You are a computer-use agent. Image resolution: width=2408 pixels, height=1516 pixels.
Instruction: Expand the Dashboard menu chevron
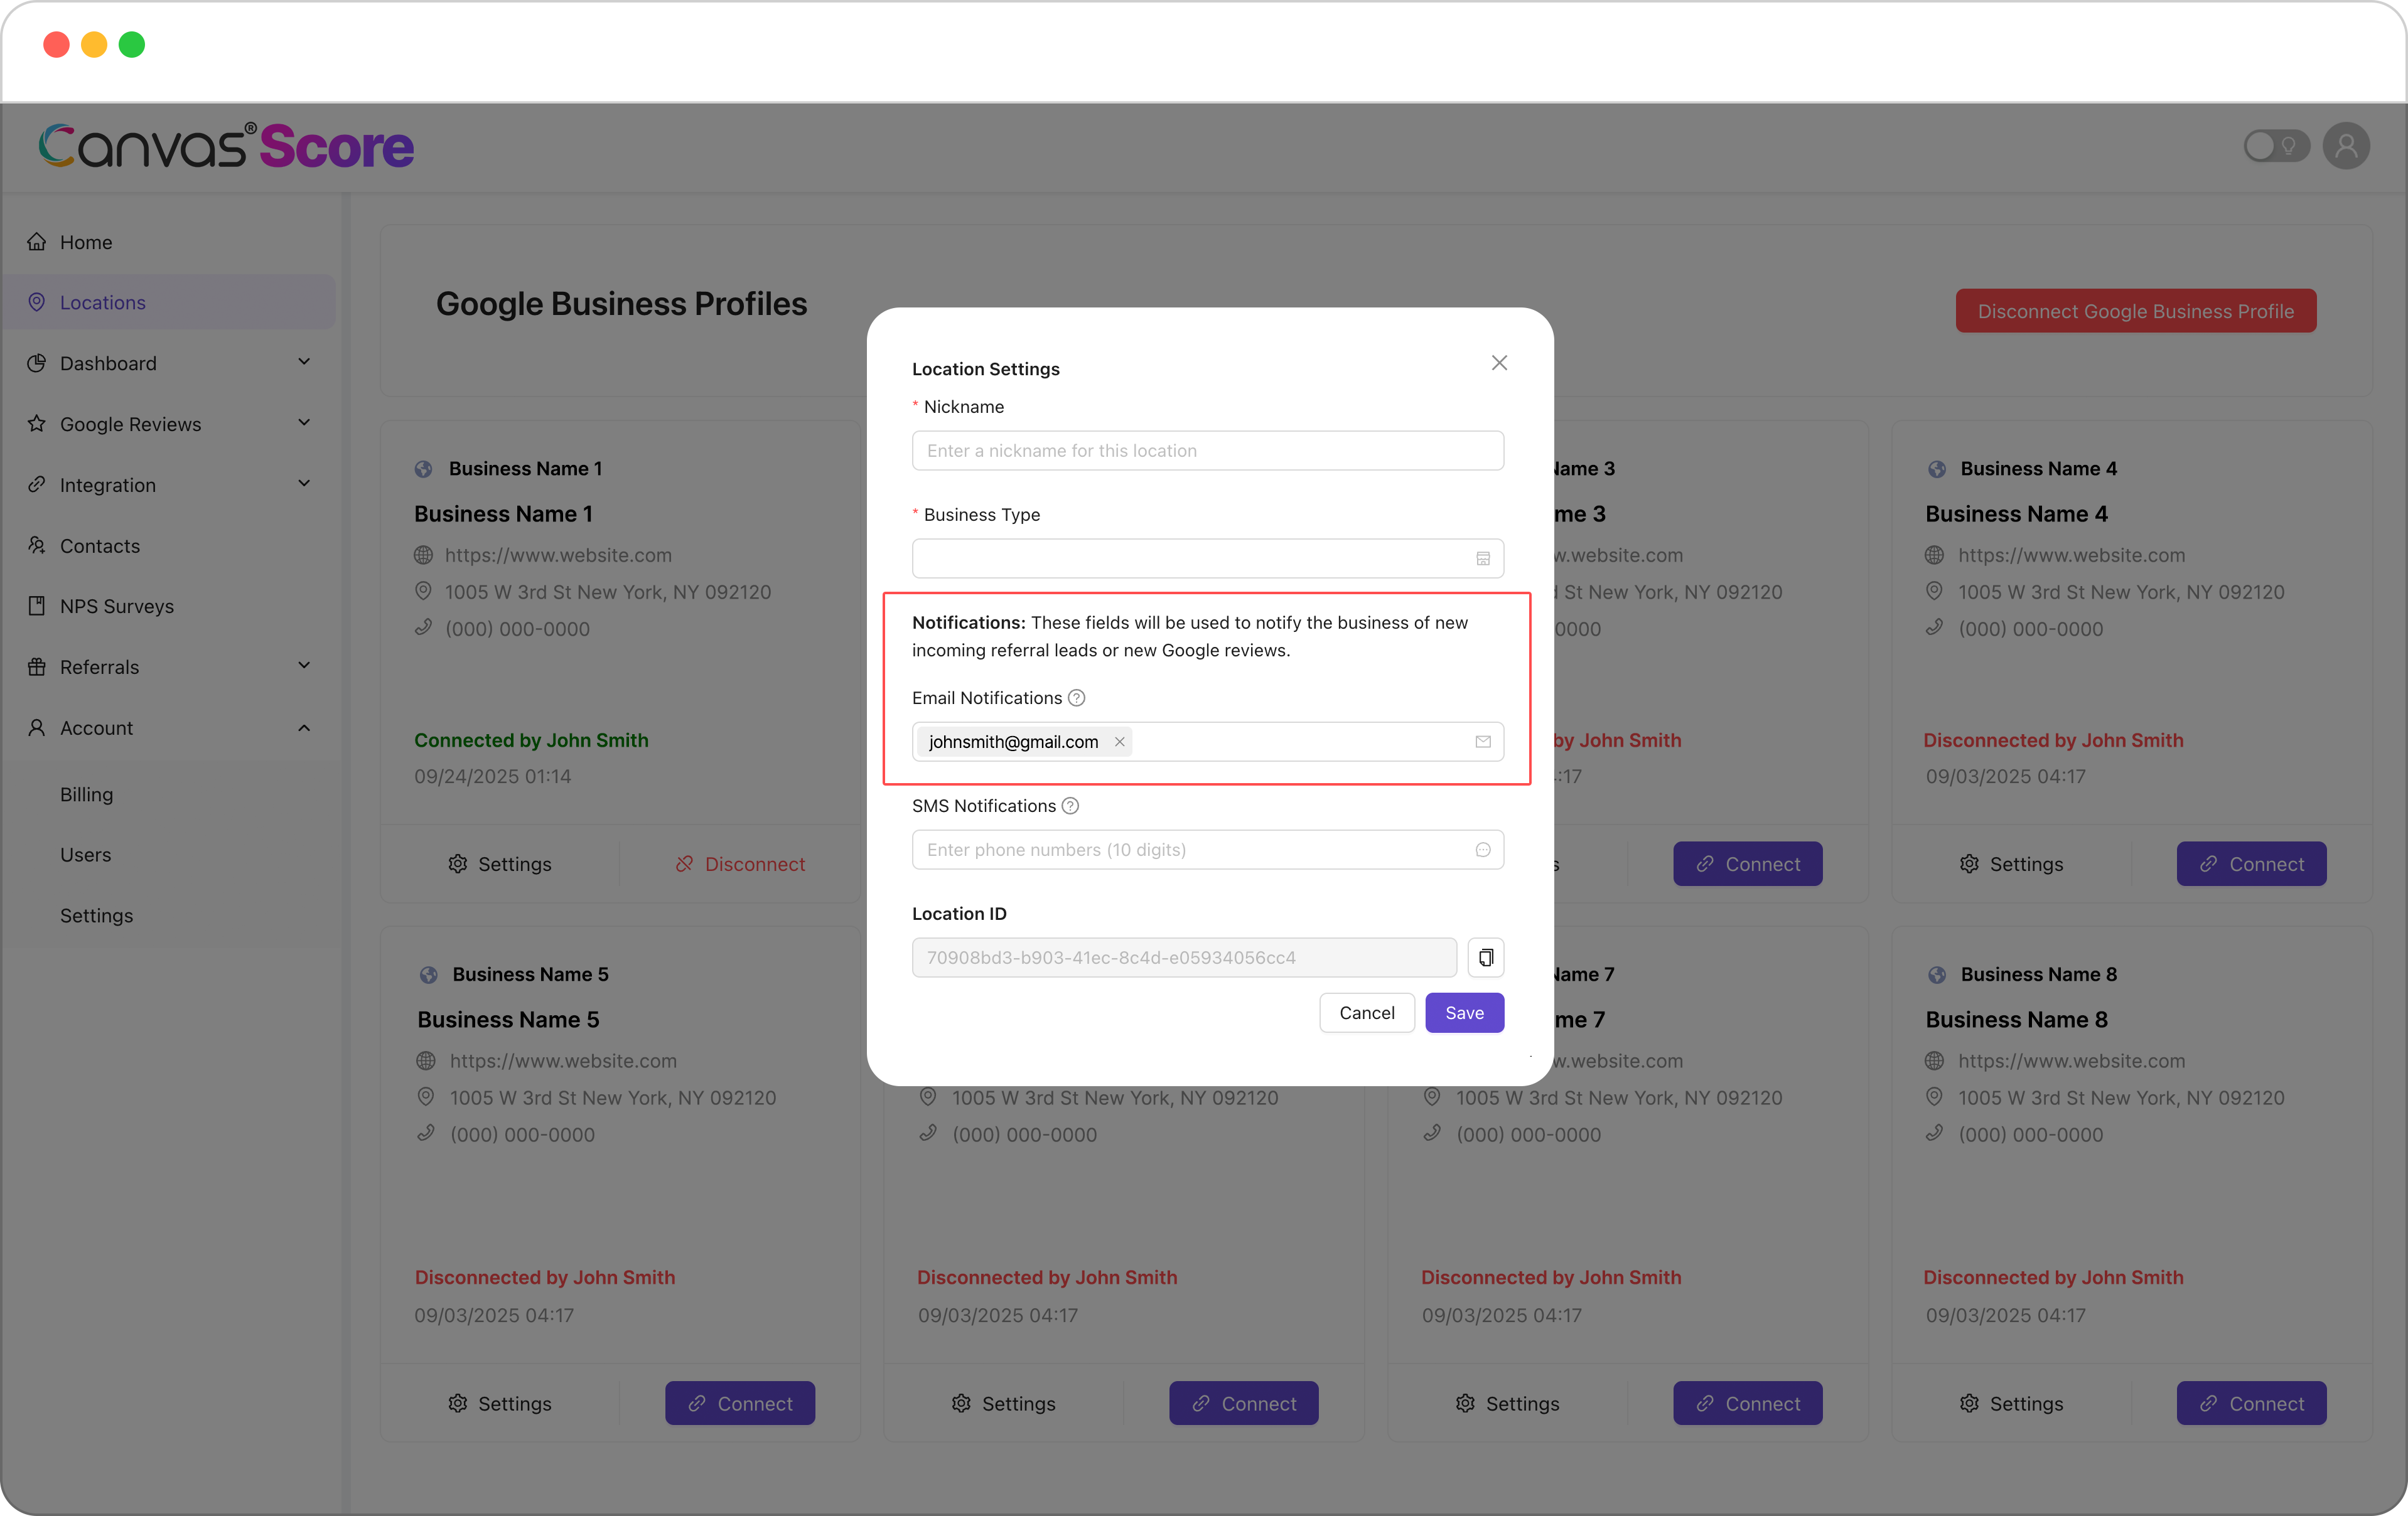pos(304,362)
